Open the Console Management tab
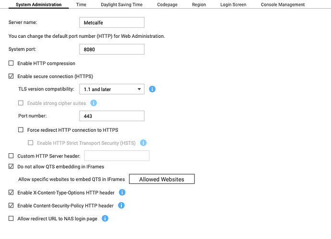Image resolution: width=331 pixels, height=239 pixels. tap(283, 5)
